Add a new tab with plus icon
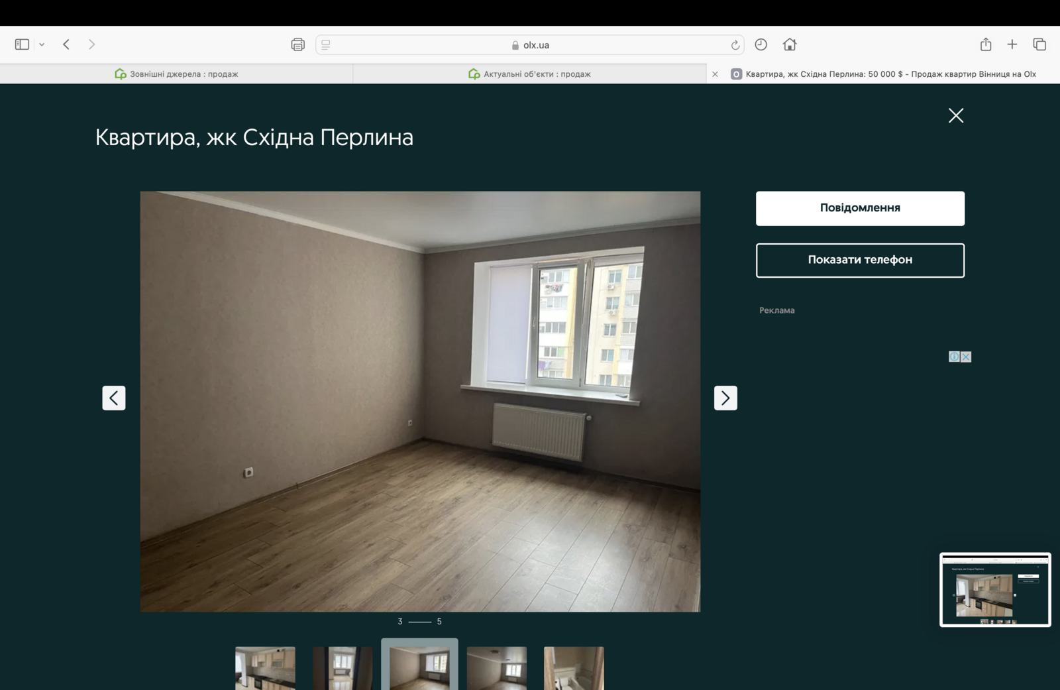Image resolution: width=1060 pixels, height=690 pixels. (1012, 44)
